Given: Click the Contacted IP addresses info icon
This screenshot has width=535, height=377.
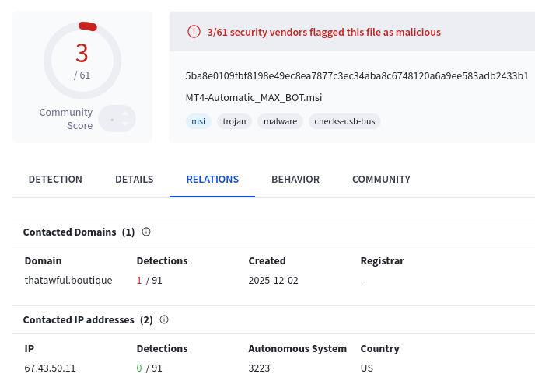Looking at the screenshot, I should pos(164,319).
